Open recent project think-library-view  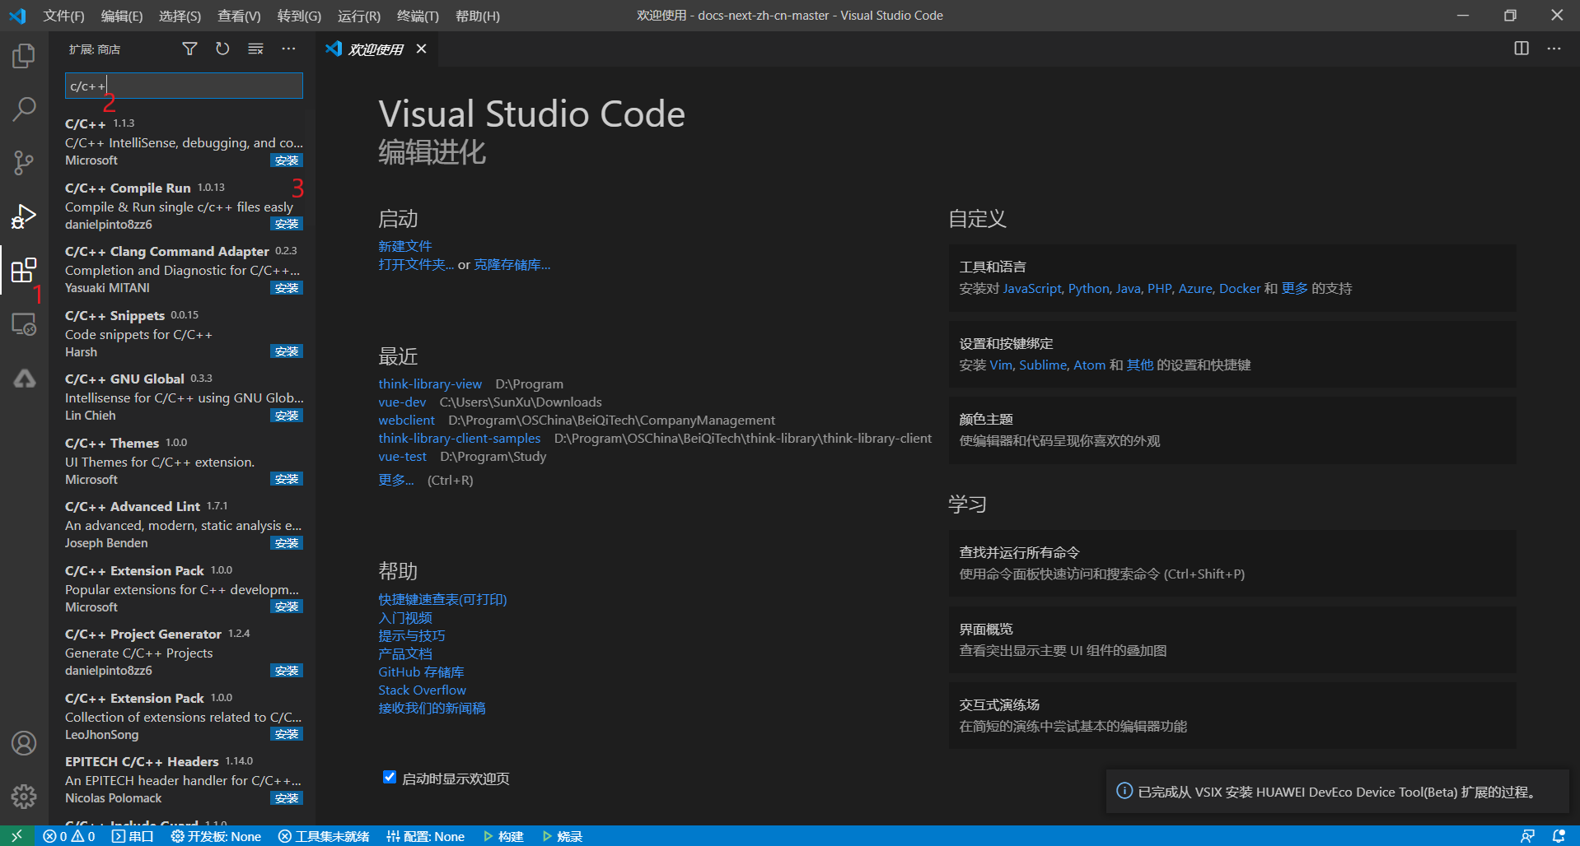430,383
